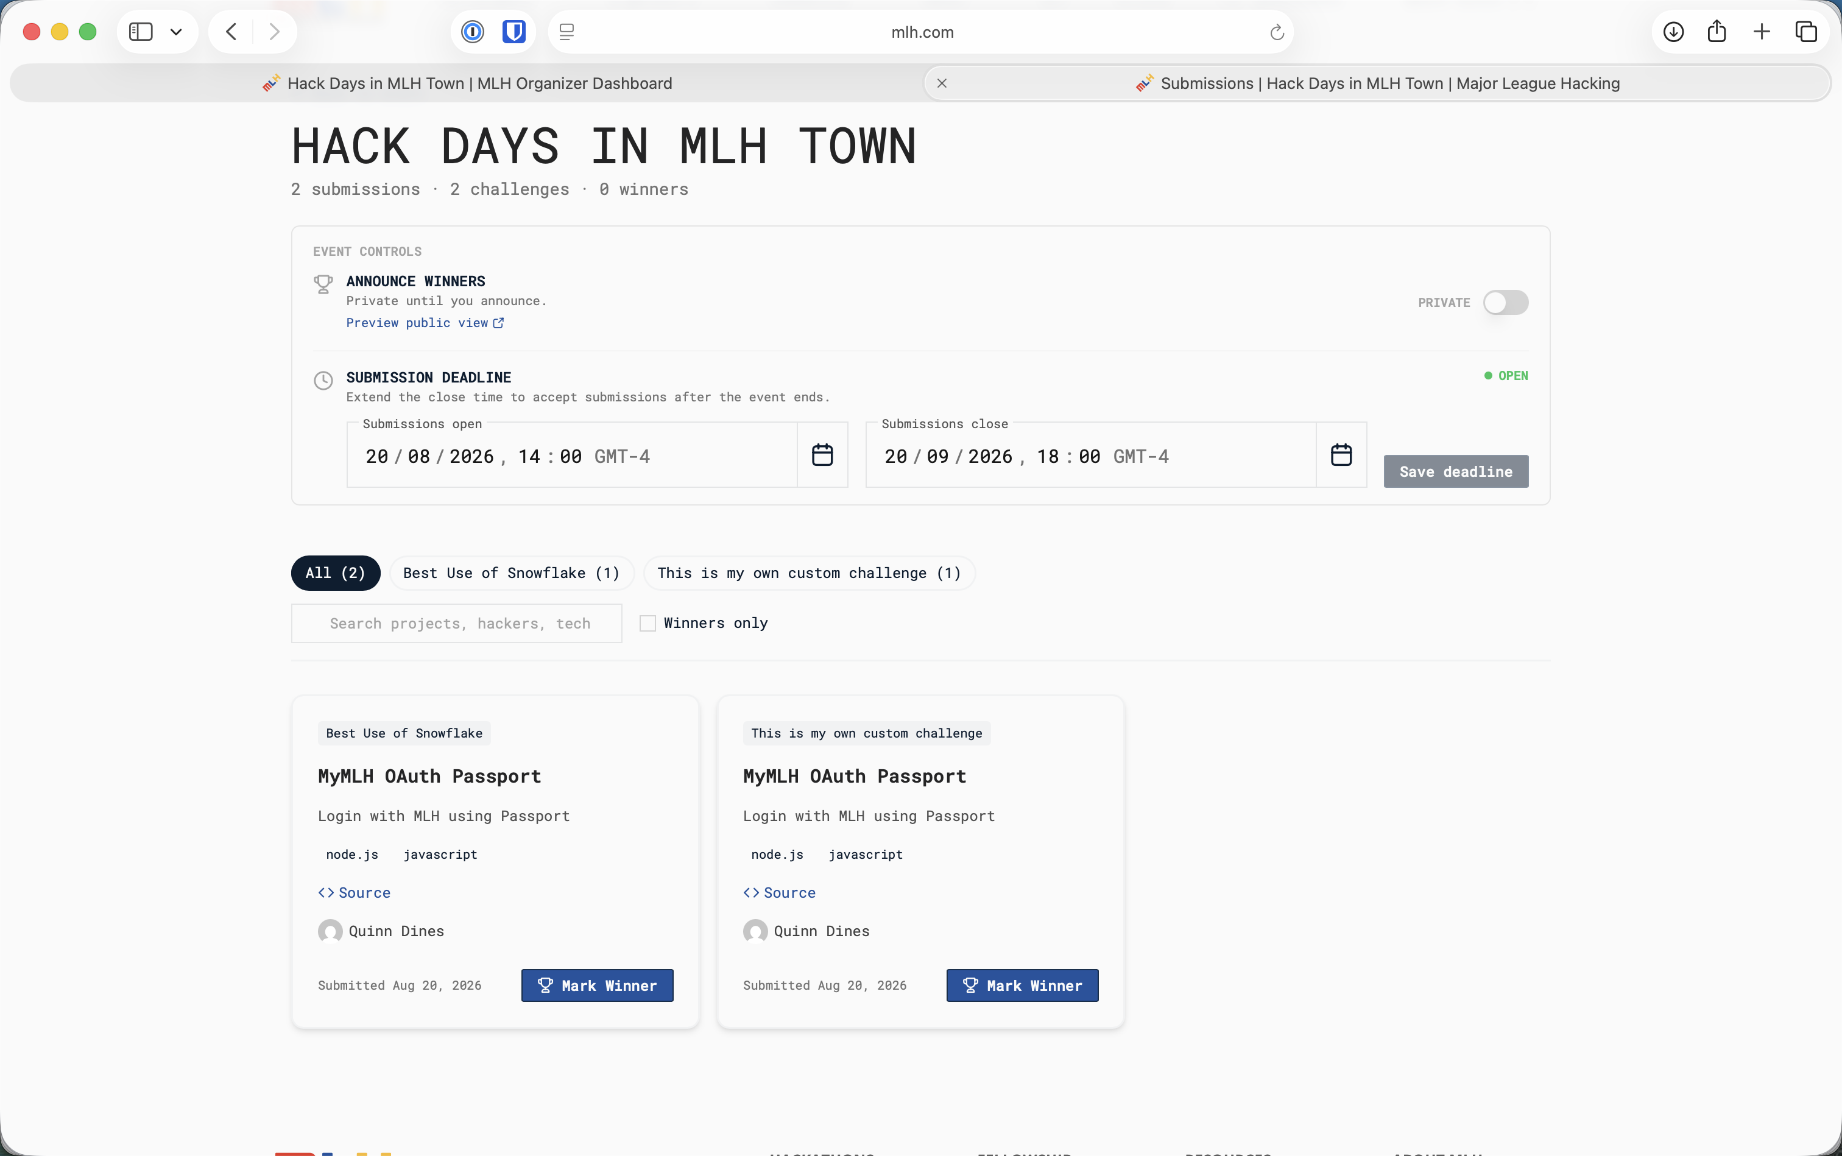Image resolution: width=1842 pixels, height=1156 pixels.
Task: Filter by This is my own custom challenge (1)
Action: [809, 573]
